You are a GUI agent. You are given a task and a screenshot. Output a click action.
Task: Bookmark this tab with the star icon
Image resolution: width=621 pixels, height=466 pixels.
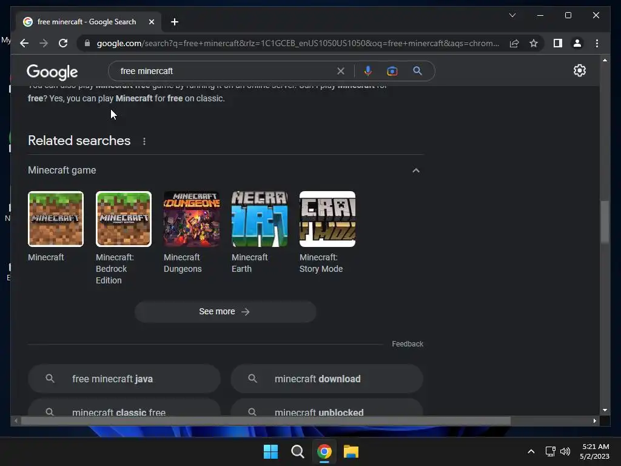tap(534, 43)
